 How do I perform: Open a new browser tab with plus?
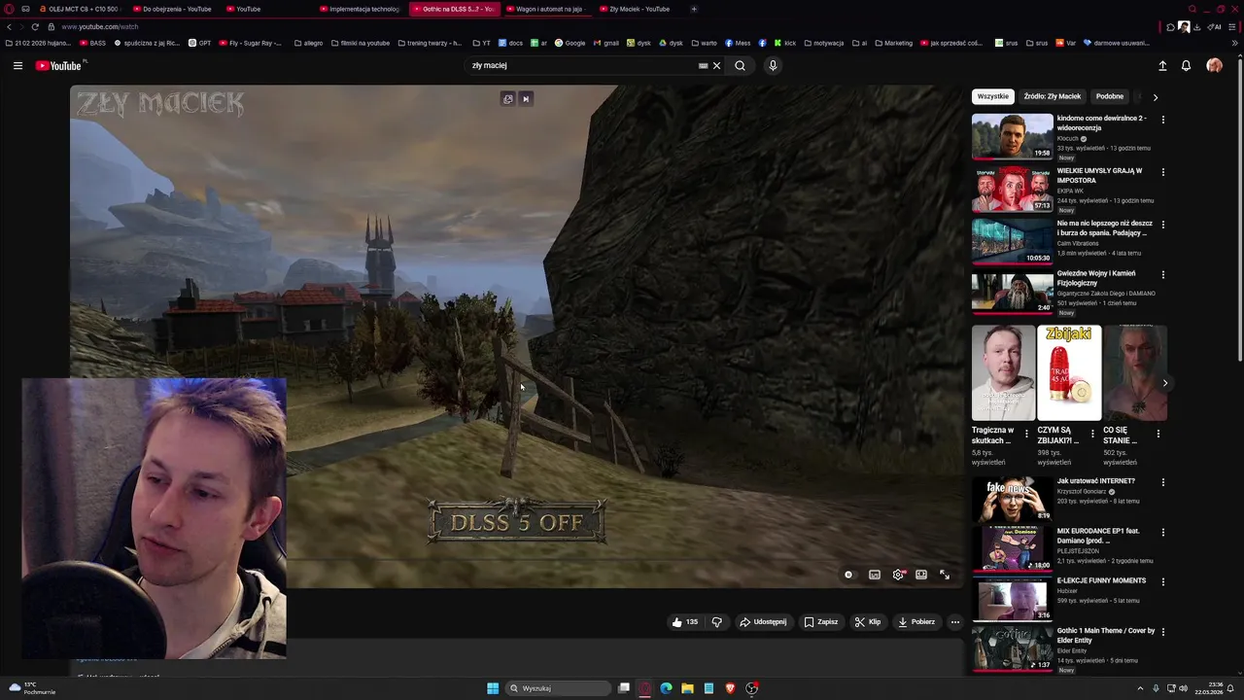point(693,9)
